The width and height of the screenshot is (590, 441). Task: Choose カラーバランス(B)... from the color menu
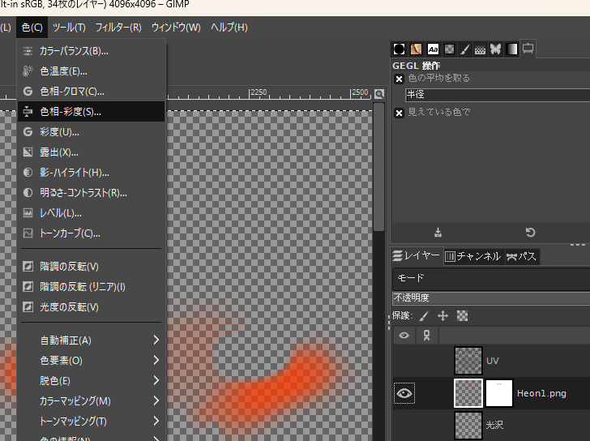click(x=91, y=51)
